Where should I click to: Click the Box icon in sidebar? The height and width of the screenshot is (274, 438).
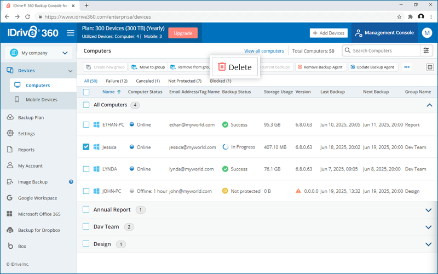coord(10,246)
